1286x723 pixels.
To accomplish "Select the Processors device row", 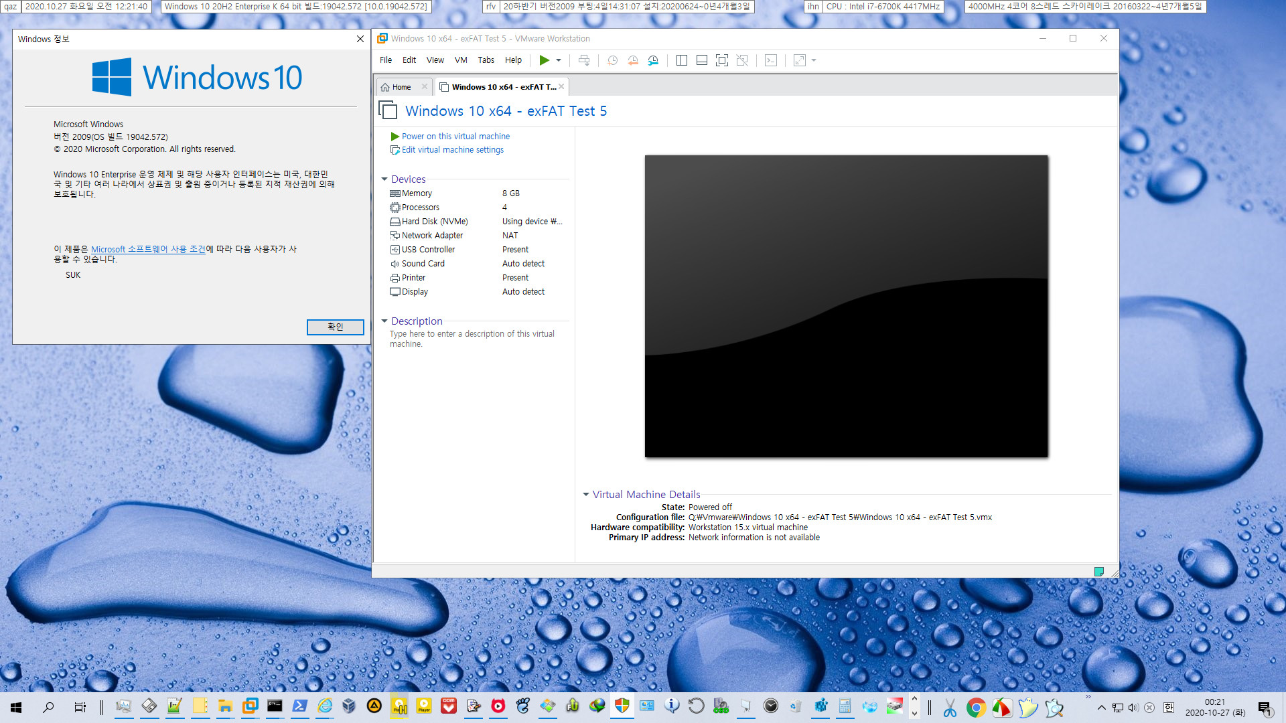I will [x=477, y=208].
